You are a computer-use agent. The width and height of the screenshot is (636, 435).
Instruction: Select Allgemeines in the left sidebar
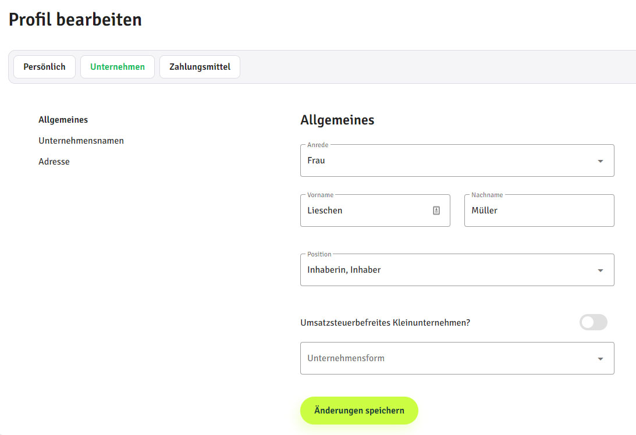point(63,120)
